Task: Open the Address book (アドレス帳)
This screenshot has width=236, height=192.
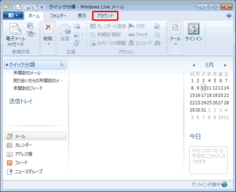Action: (x=19, y=154)
